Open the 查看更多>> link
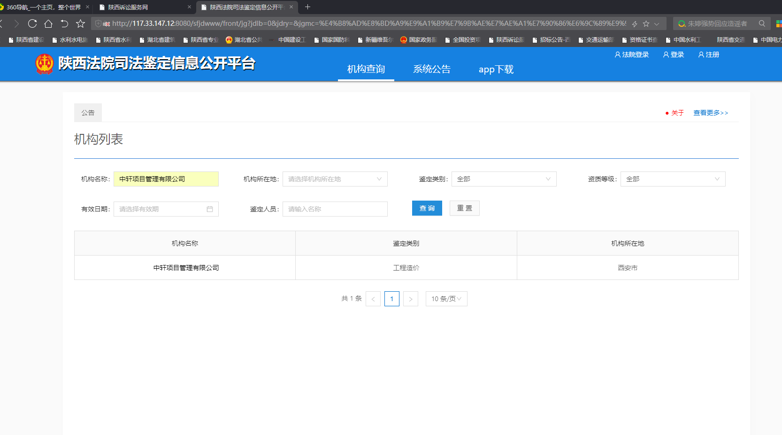 [x=711, y=113]
